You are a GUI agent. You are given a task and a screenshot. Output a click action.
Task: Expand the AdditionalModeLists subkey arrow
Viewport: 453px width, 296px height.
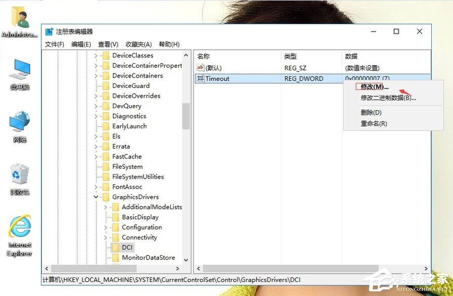coord(106,207)
